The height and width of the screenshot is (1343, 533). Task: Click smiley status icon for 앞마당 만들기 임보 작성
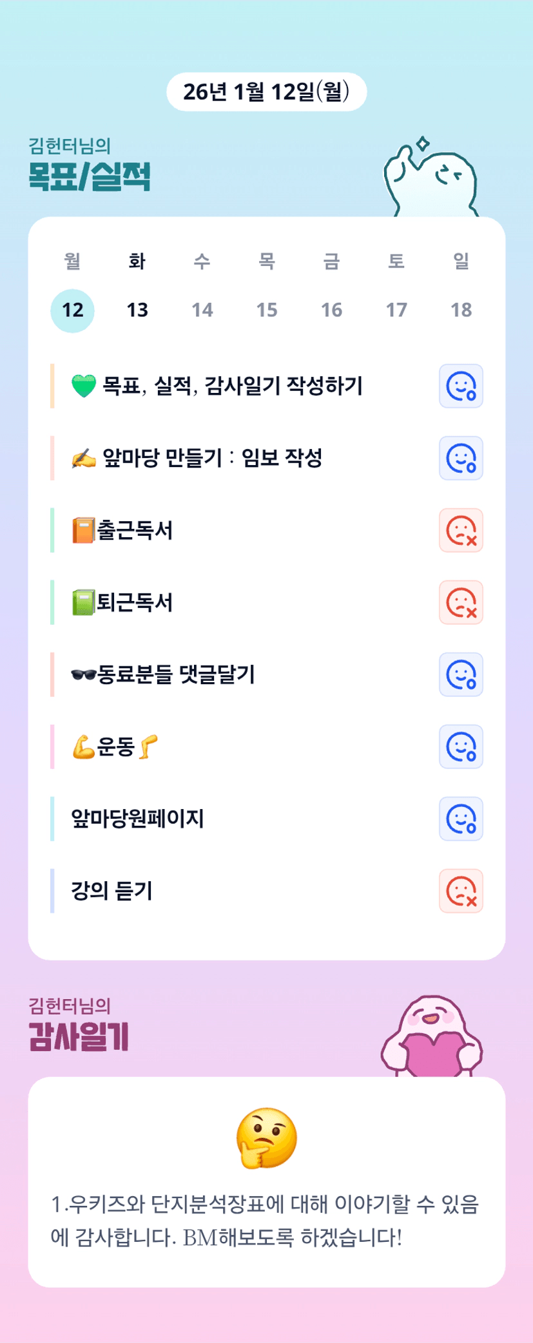coord(461,459)
